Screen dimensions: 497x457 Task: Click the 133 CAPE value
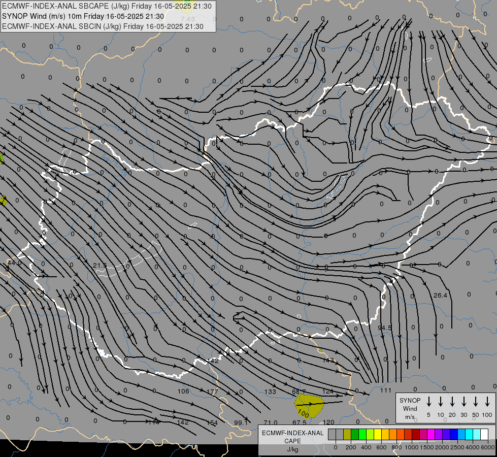coord(270,391)
